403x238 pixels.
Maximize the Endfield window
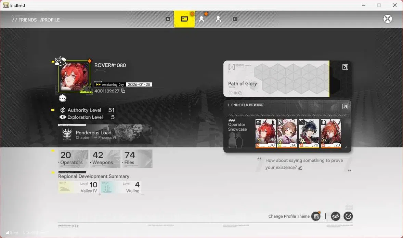[x=379, y=5]
